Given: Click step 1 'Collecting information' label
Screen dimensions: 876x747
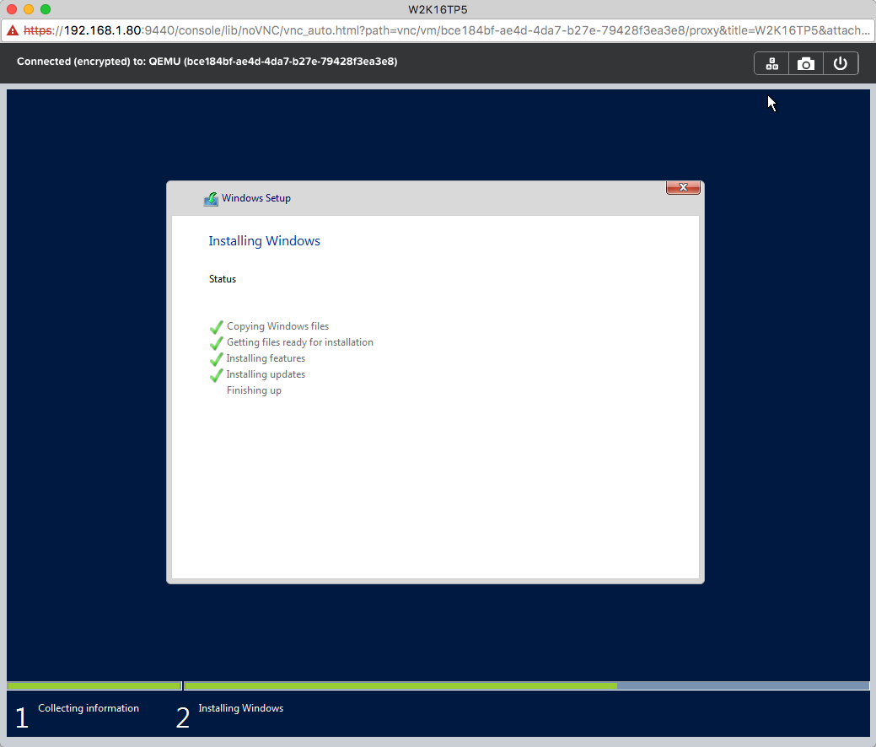Looking at the screenshot, I should point(89,708).
